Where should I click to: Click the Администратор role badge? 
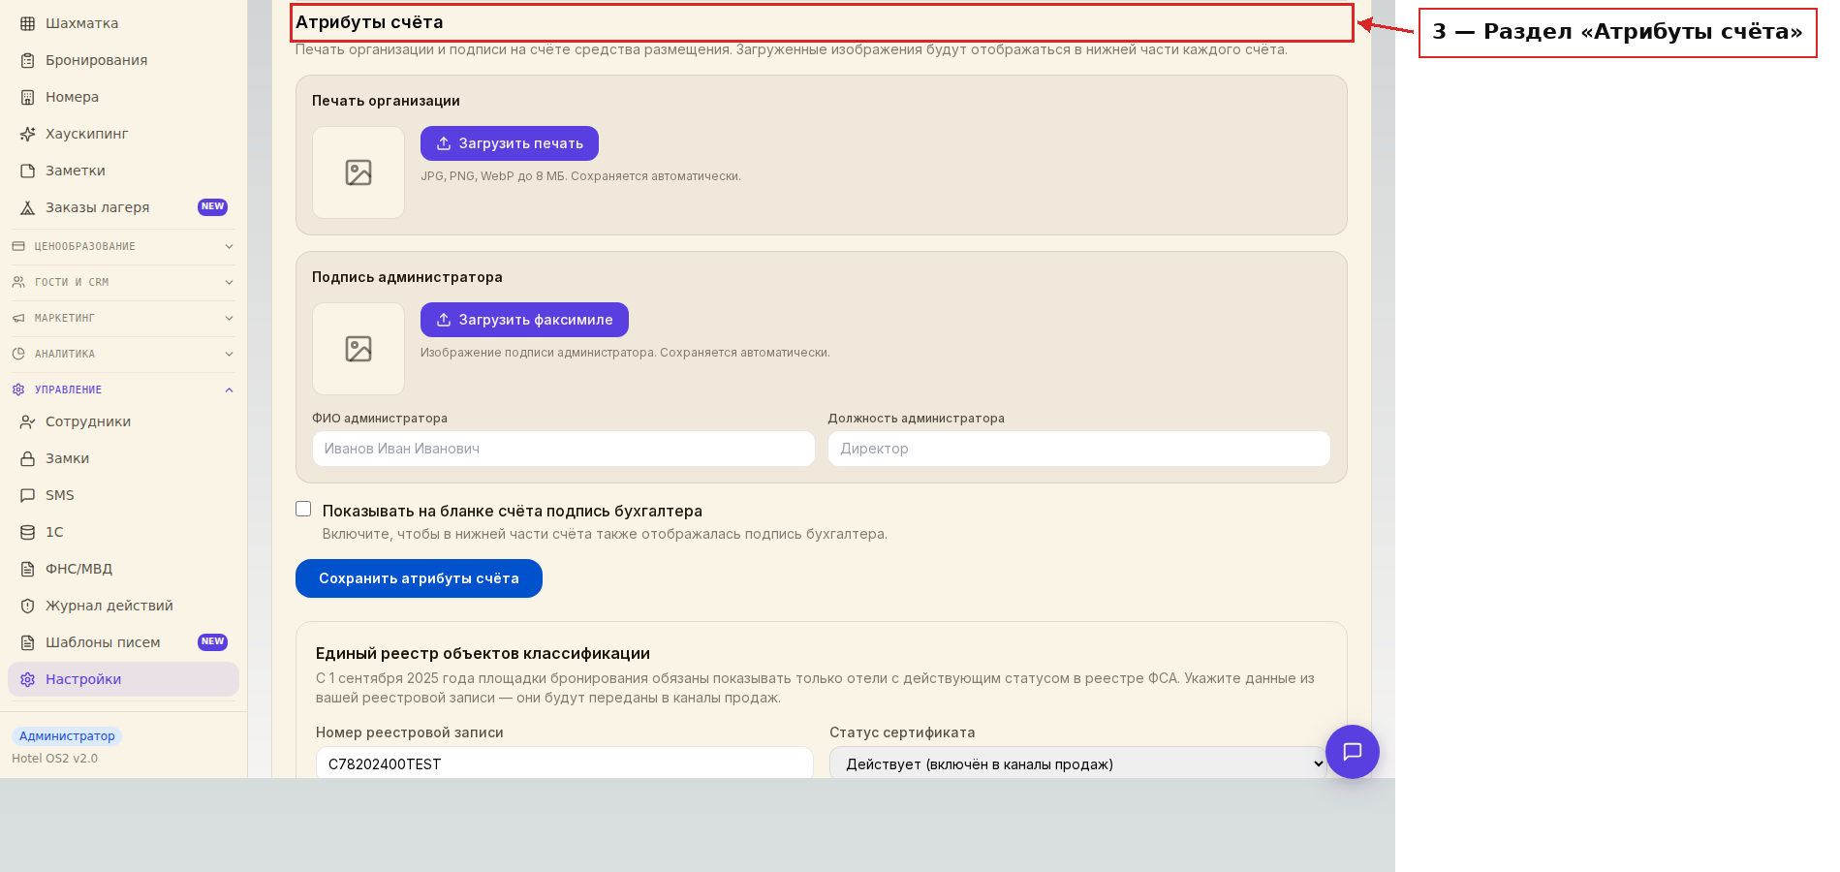pyautogui.click(x=67, y=736)
